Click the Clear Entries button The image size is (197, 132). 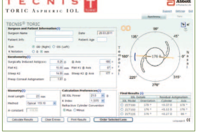pos(53,120)
